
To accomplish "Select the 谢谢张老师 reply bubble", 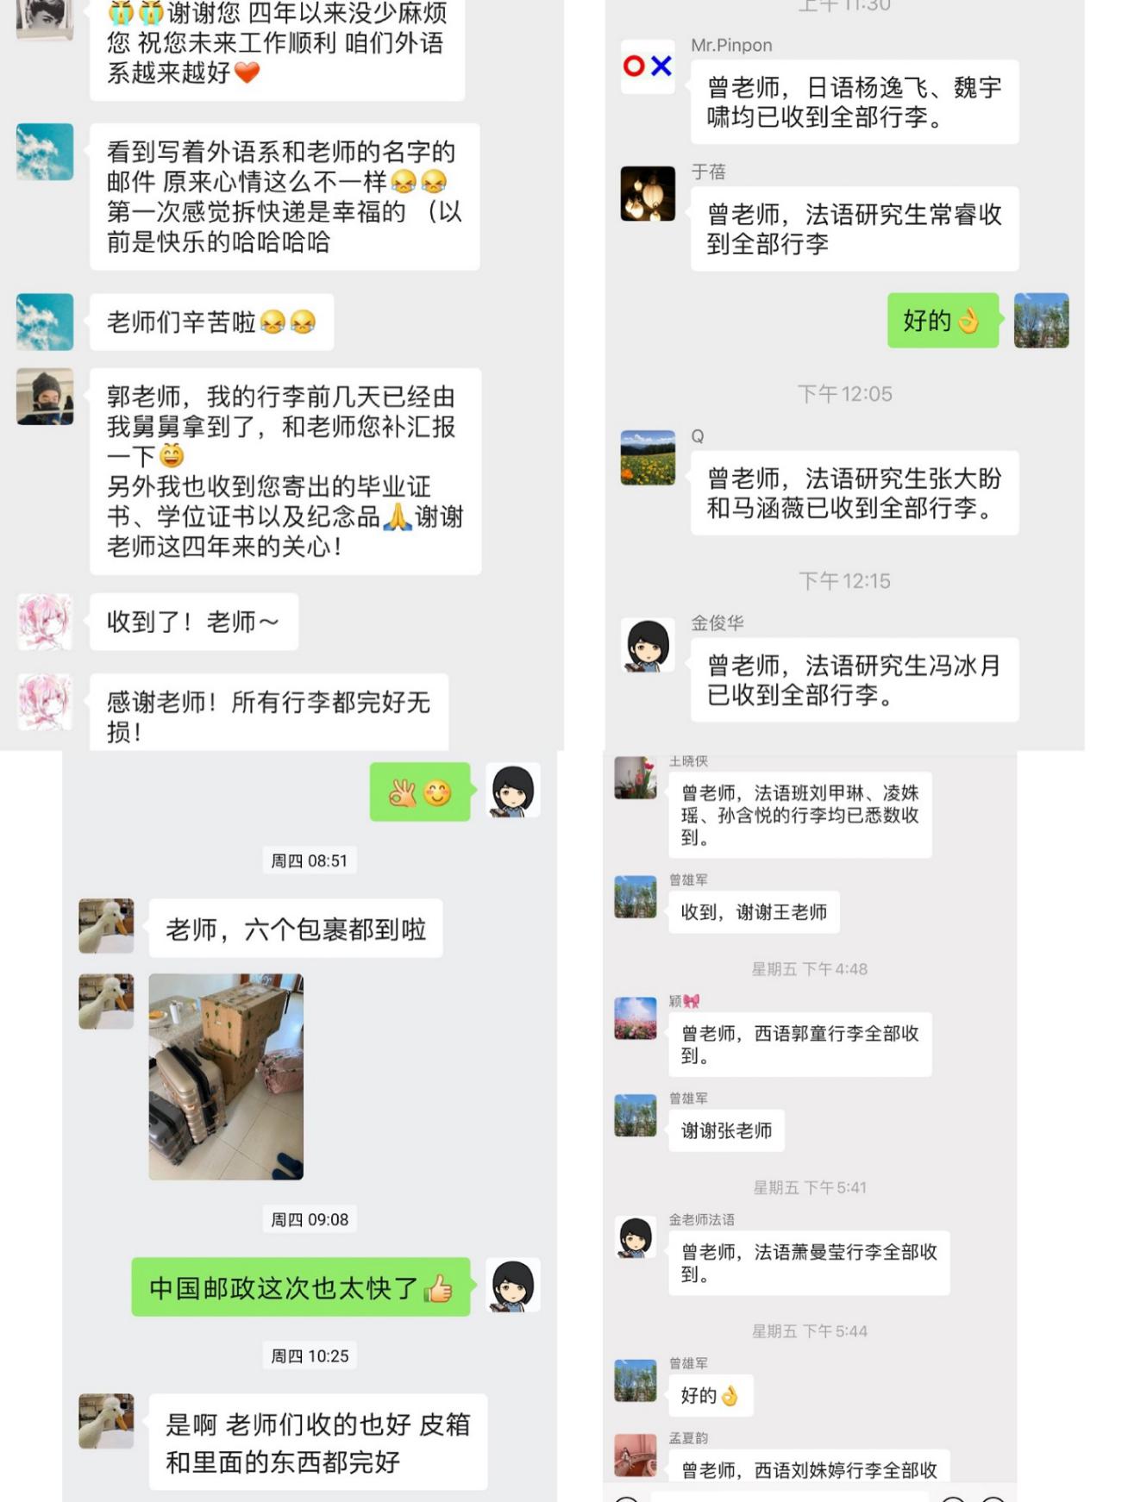I will pos(726,1130).
